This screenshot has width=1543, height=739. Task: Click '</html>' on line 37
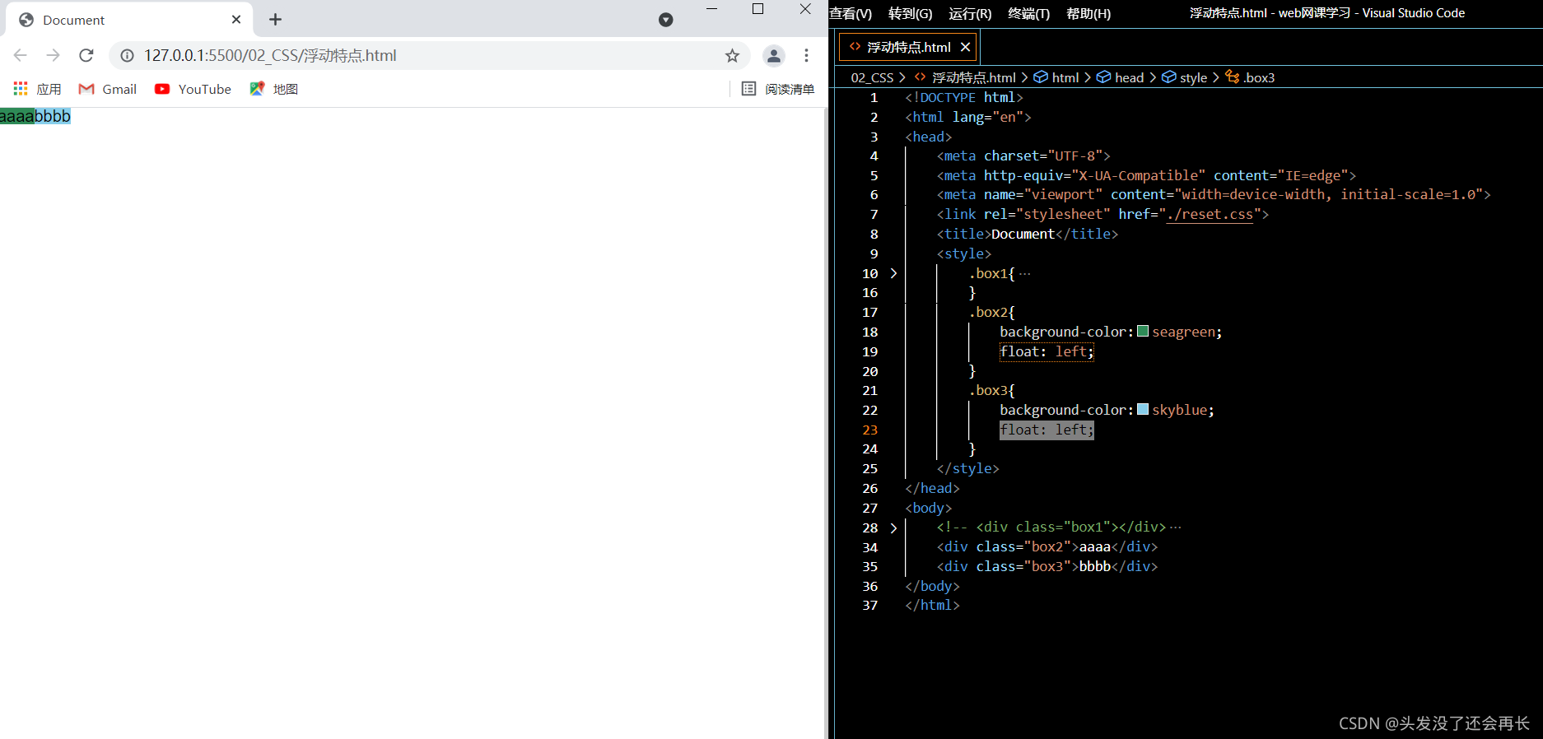pyautogui.click(x=932, y=605)
